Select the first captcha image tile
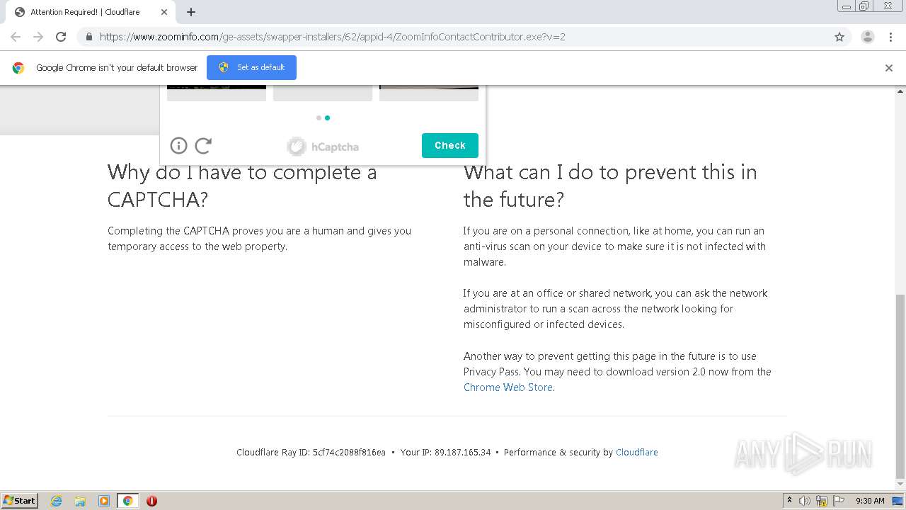Image resolution: width=906 pixels, height=510 pixels. pyautogui.click(x=217, y=93)
